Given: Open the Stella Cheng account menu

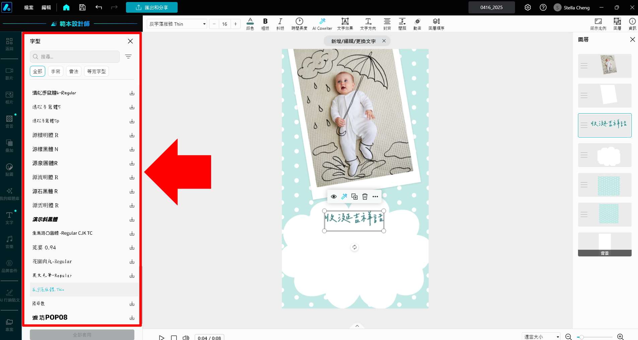Looking at the screenshot, I should coord(572,7).
